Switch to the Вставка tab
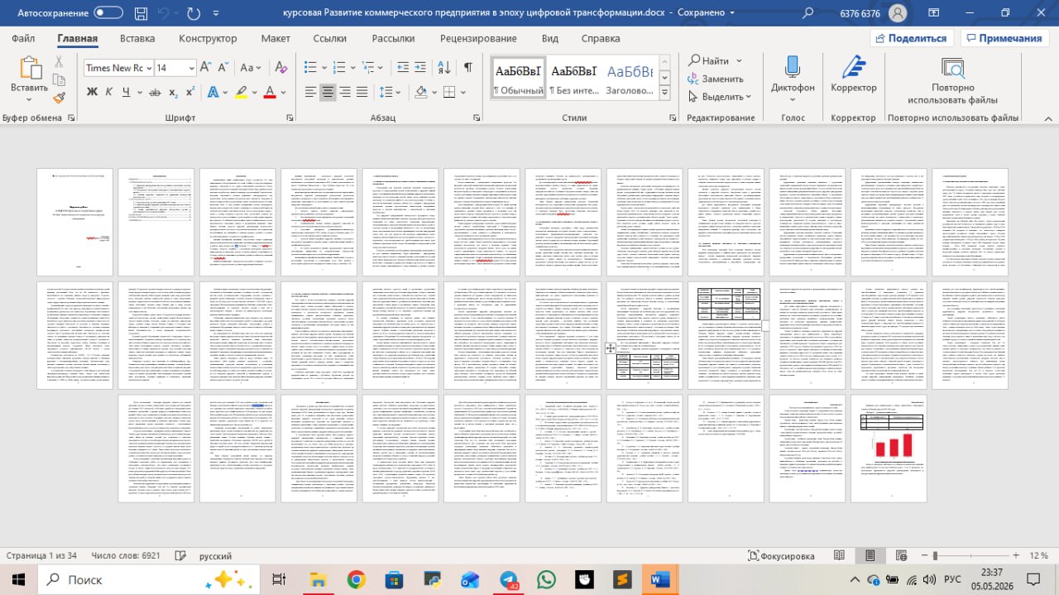Viewport: 1059px width, 595px height. 137,38
